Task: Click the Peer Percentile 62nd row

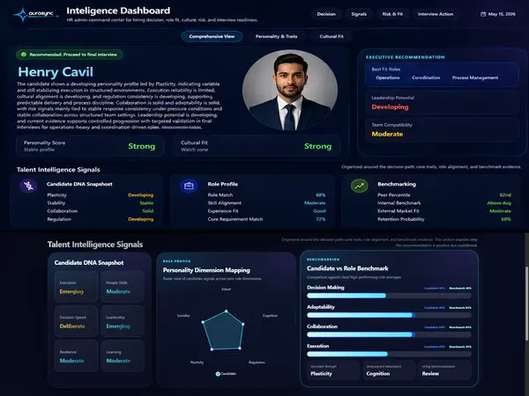Action: pyautogui.click(x=444, y=195)
